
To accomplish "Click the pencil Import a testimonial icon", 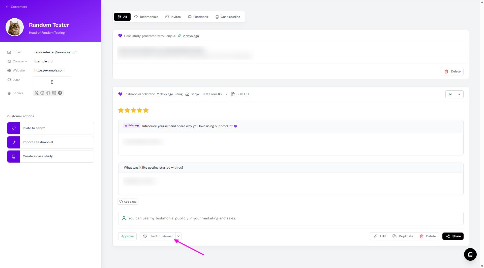I will click(14, 142).
